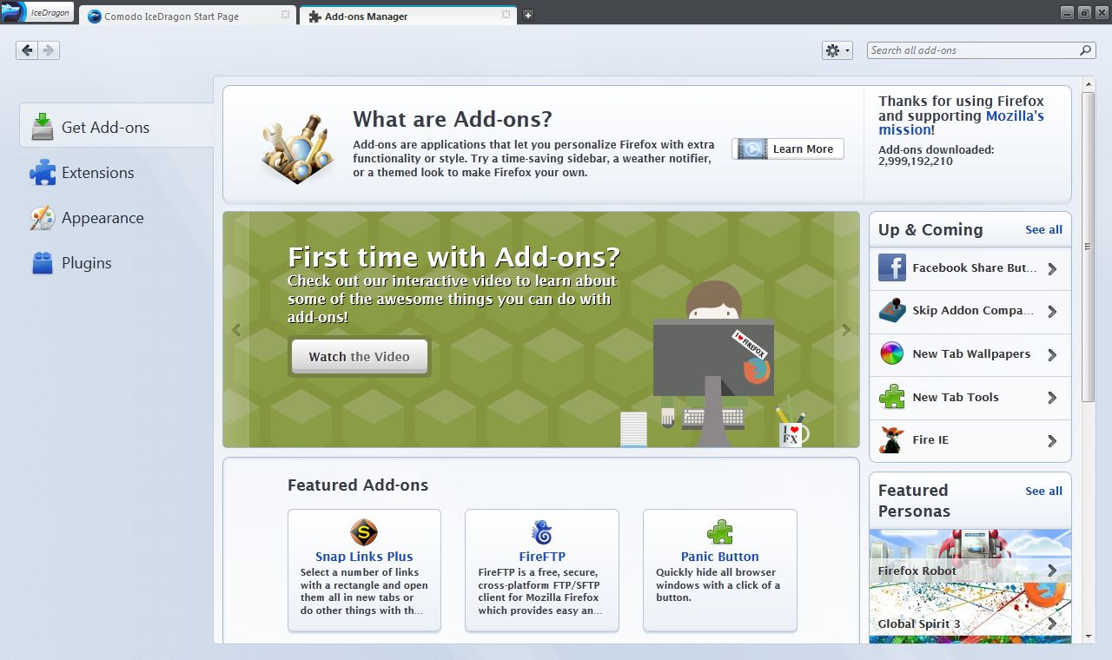Screen dimensions: 1112x660
Task: Open Skip Addon Compatibility entry
Action: (x=970, y=312)
